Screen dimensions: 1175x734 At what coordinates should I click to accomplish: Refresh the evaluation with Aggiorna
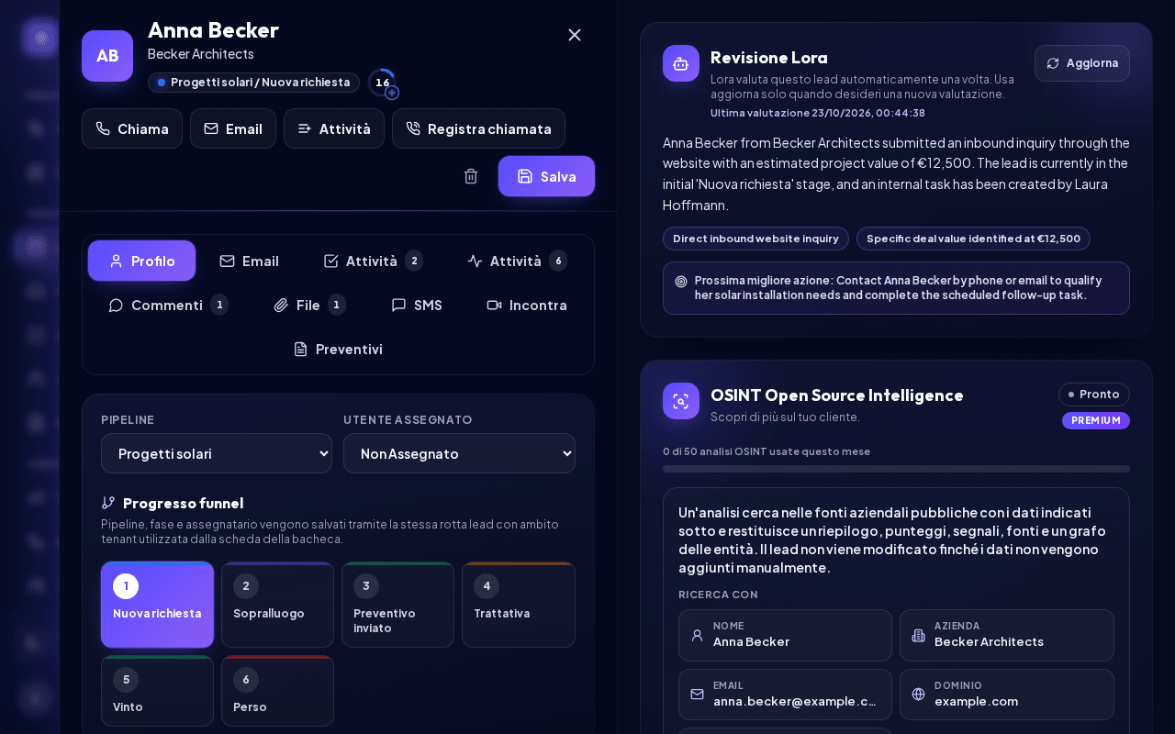point(1082,63)
